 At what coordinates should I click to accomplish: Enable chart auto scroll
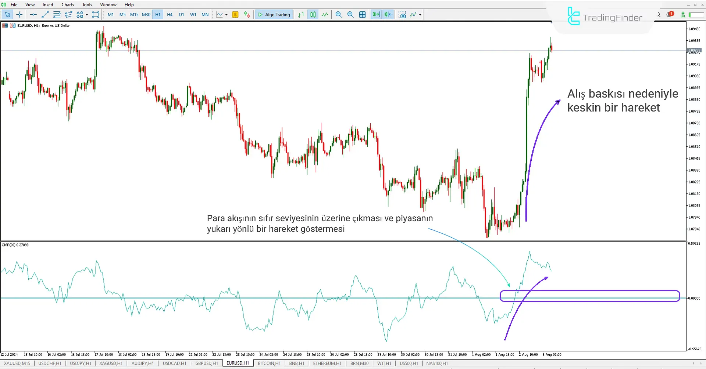pyautogui.click(x=376, y=14)
